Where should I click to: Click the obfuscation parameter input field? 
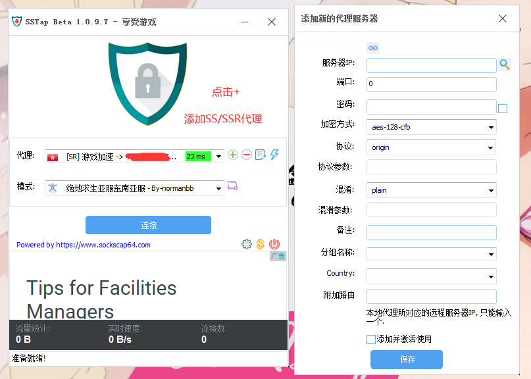tap(432, 210)
